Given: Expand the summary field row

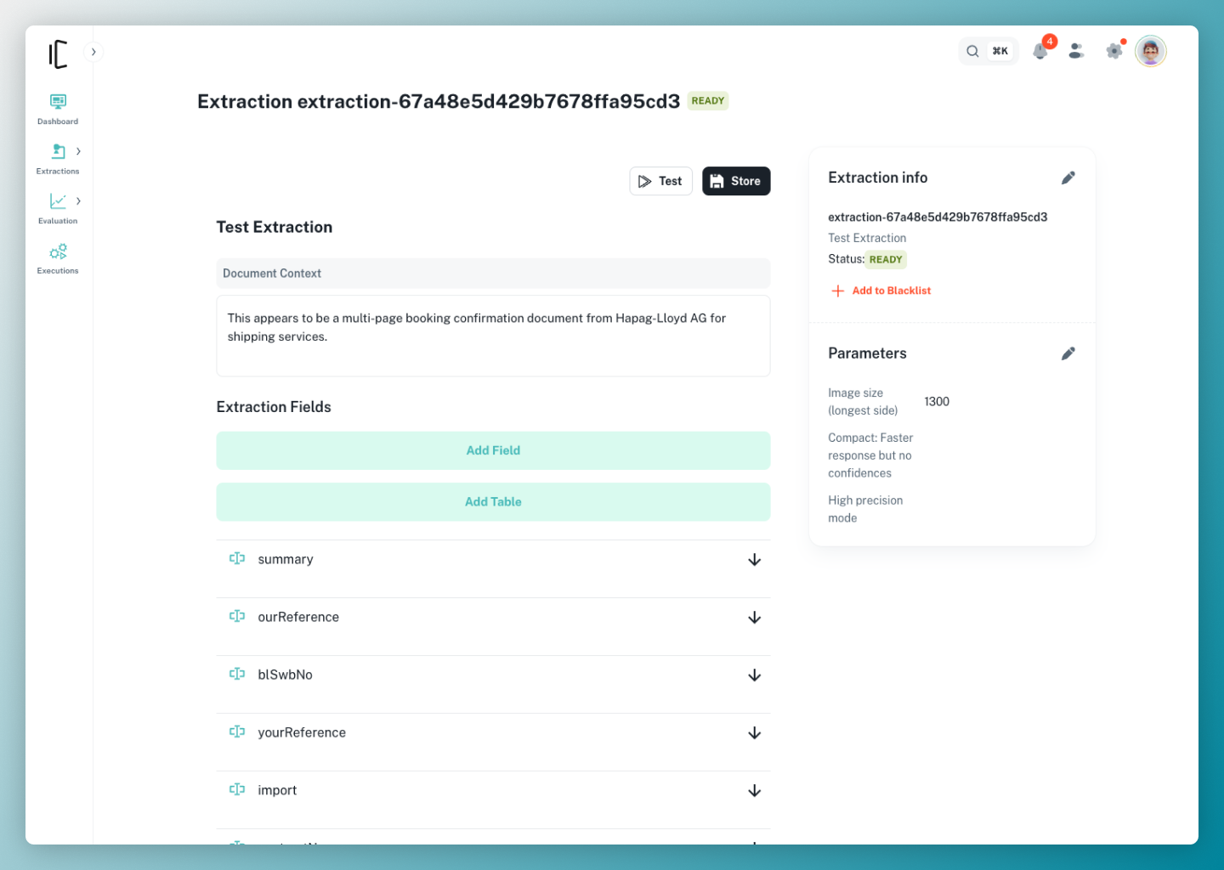Looking at the screenshot, I should 753,560.
